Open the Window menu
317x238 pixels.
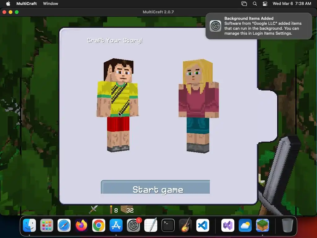coord(50,3)
